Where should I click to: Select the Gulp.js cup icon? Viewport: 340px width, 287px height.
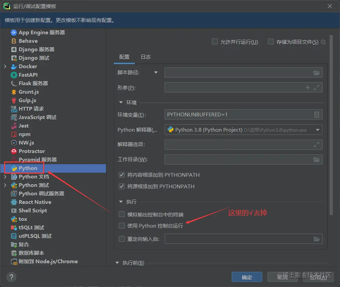coord(14,100)
